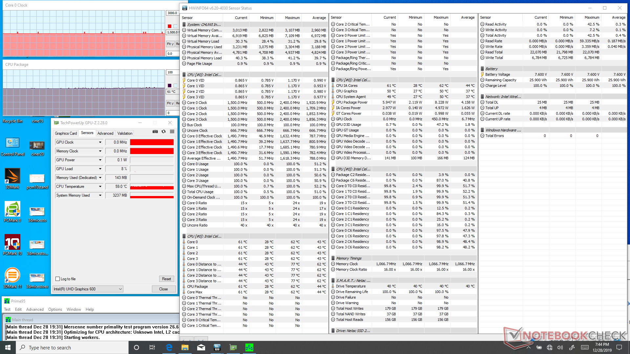Click Fit y button in CPU Package graph
Image resolution: width=630 pixels, height=354 pixels.
[170, 103]
